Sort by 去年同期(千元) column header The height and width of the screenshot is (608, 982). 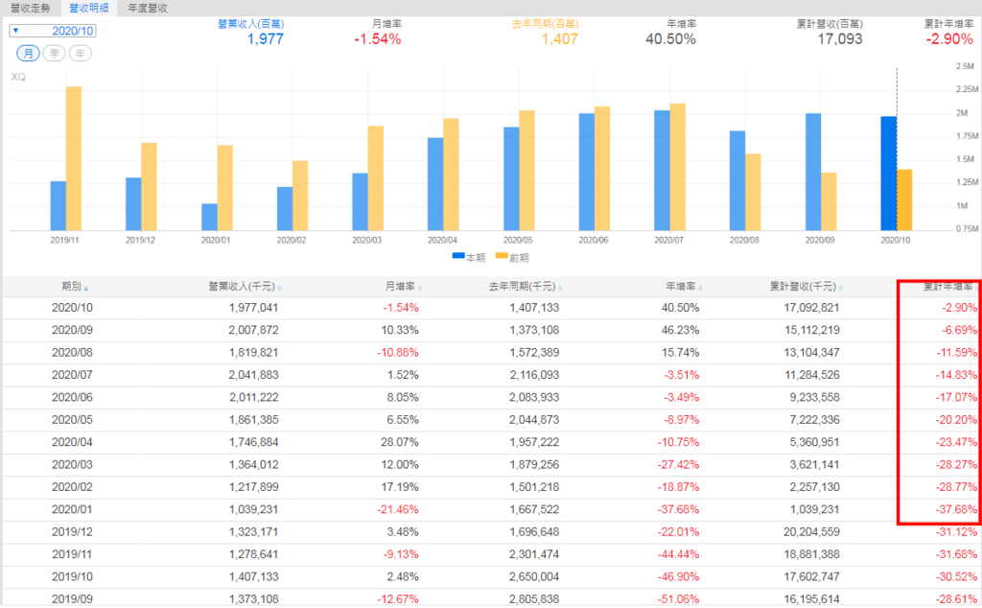click(x=525, y=286)
